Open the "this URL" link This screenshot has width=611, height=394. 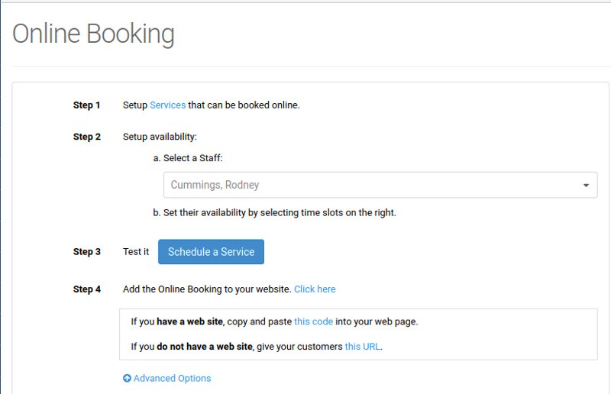pyautogui.click(x=362, y=347)
